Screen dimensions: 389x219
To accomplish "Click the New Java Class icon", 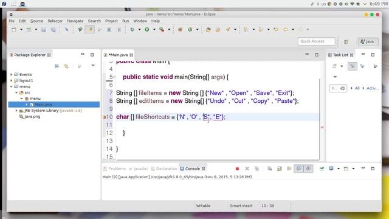I will tap(190, 30).
